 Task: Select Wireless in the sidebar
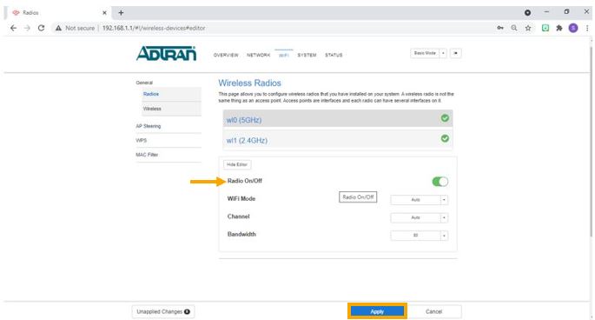pos(171,109)
